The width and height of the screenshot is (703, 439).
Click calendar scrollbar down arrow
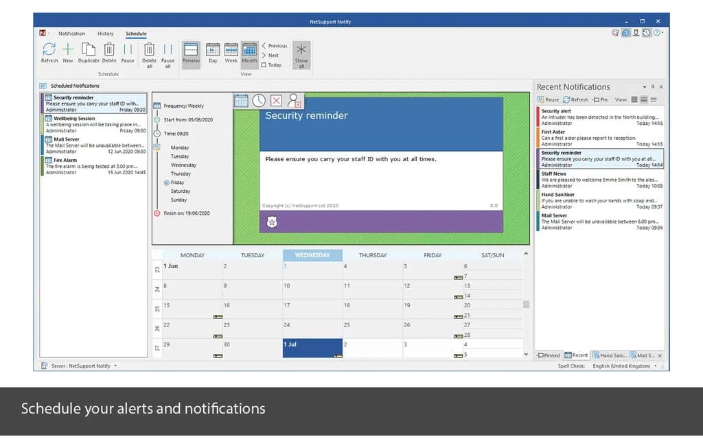click(x=526, y=354)
